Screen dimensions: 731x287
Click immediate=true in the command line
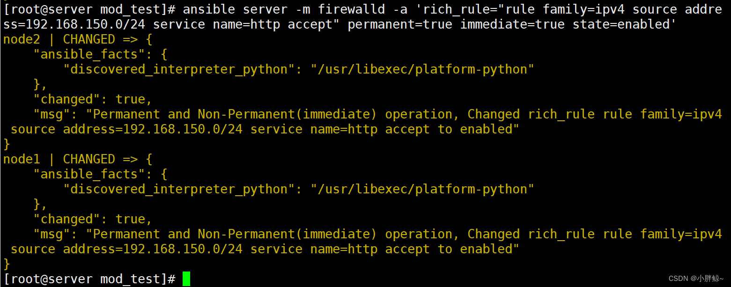pos(512,24)
